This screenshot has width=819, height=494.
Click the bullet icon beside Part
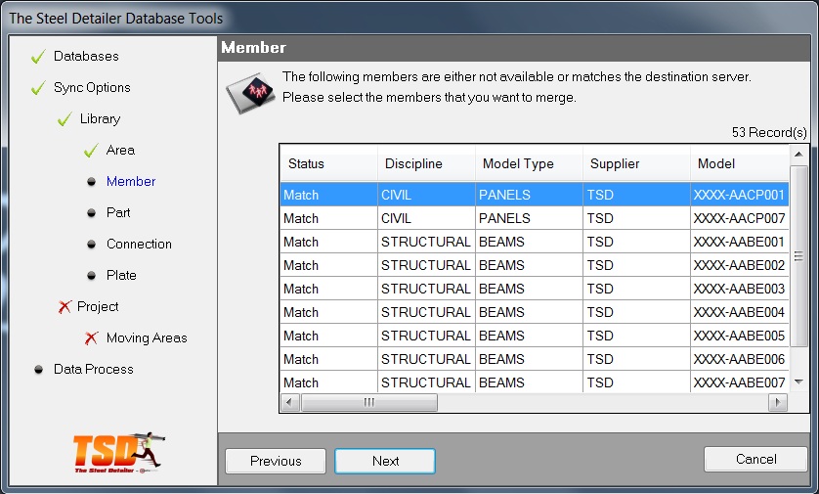[92, 212]
